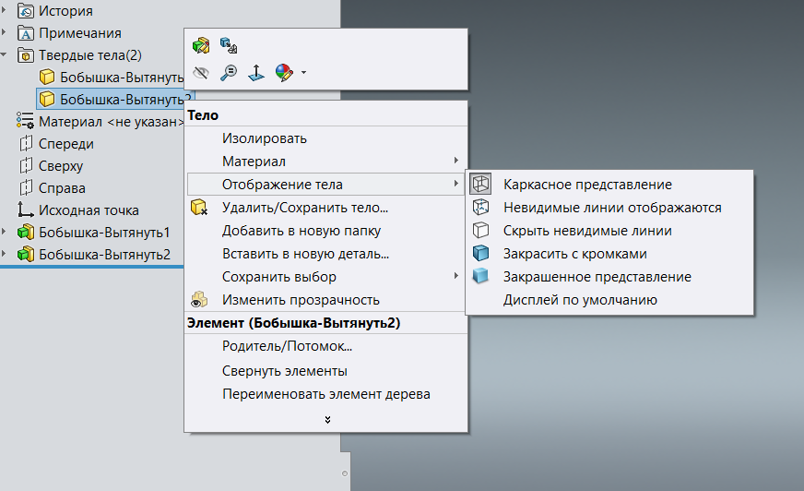This screenshot has height=491, width=804.
Task: Click Изолировать in the context menu
Action: (x=264, y=138)
